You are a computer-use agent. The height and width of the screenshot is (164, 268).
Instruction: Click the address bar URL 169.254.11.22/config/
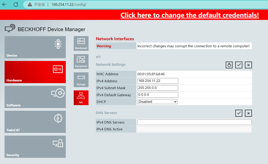(69, 5)
